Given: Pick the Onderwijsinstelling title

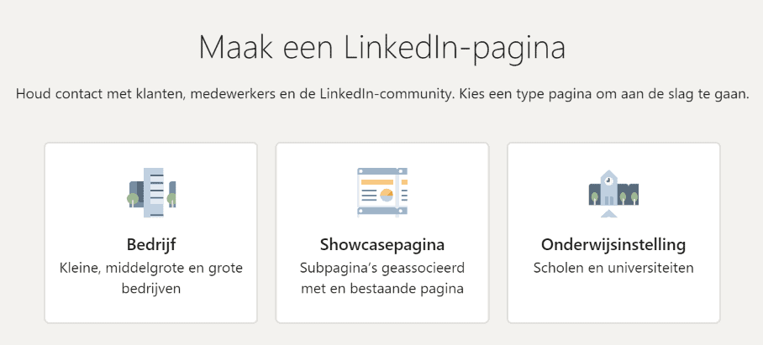Looking at the screenshot, I should point(613,245).
